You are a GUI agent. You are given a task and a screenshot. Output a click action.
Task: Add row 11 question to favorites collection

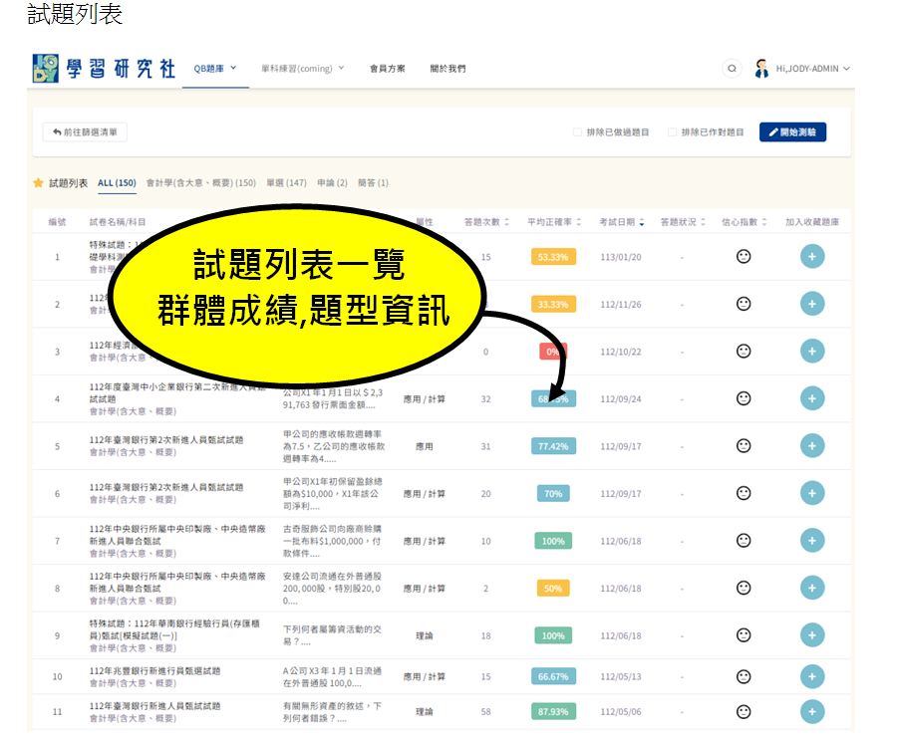(x=812, y=711)
